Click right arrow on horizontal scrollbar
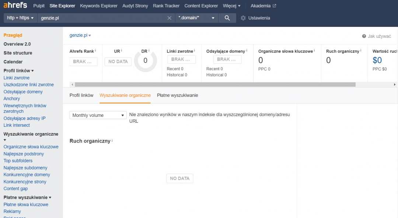Viewport: 398px width, 218px height. pyautogui.click(x=395, y=85)
